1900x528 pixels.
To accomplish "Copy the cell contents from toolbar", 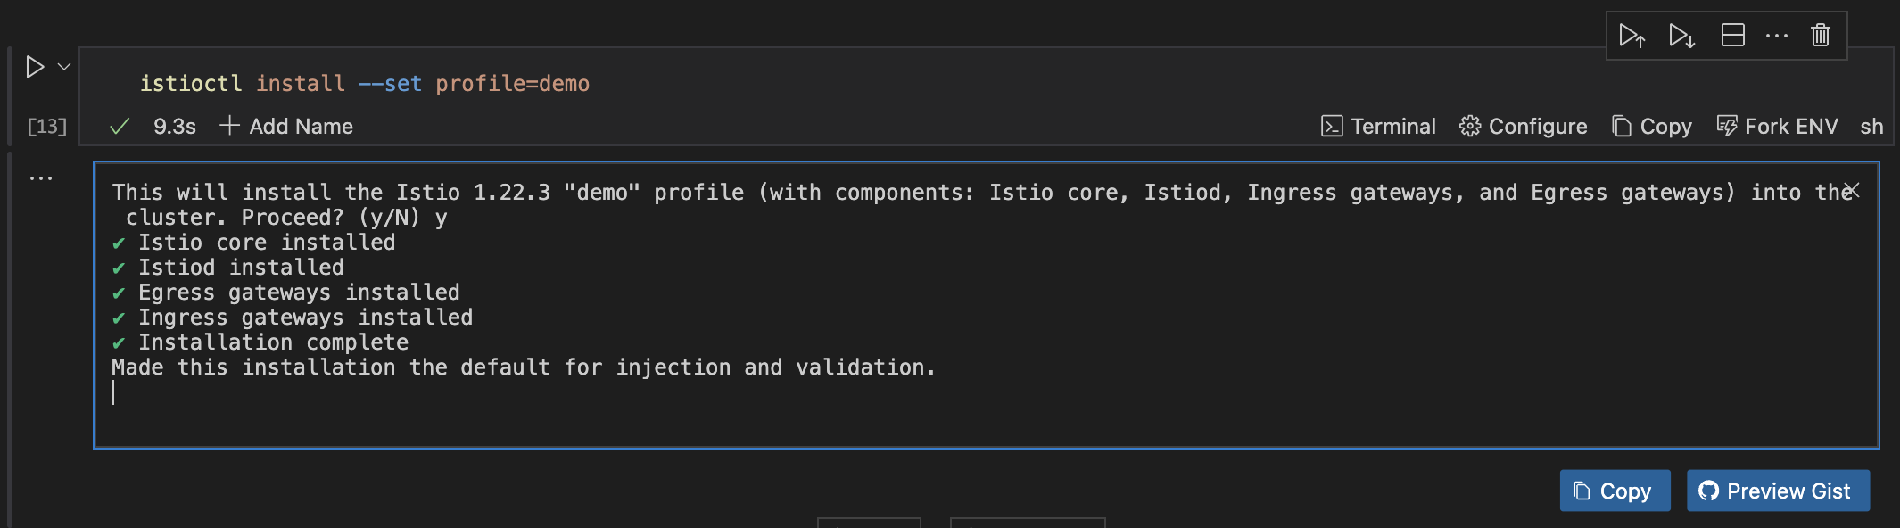I will (x=1652, y=127).
